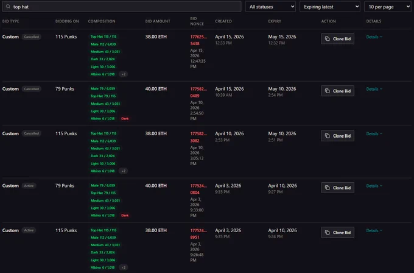
Task: Expand Details for bid expiring 9:24 PM
Action: pyautogui.click(x=374, y=230)
